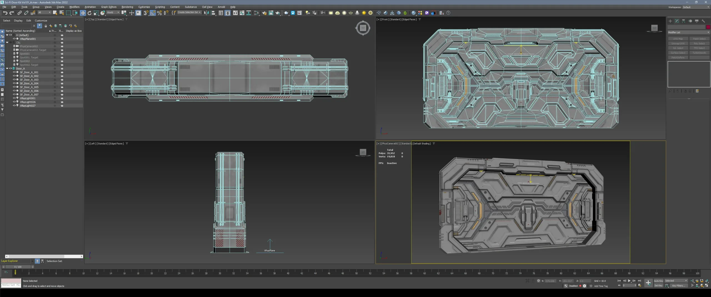Image resolution: width=711 pixels, height=297 pixels.
Task: Apply the UVW Map modifier button
Action: [678, 39]
